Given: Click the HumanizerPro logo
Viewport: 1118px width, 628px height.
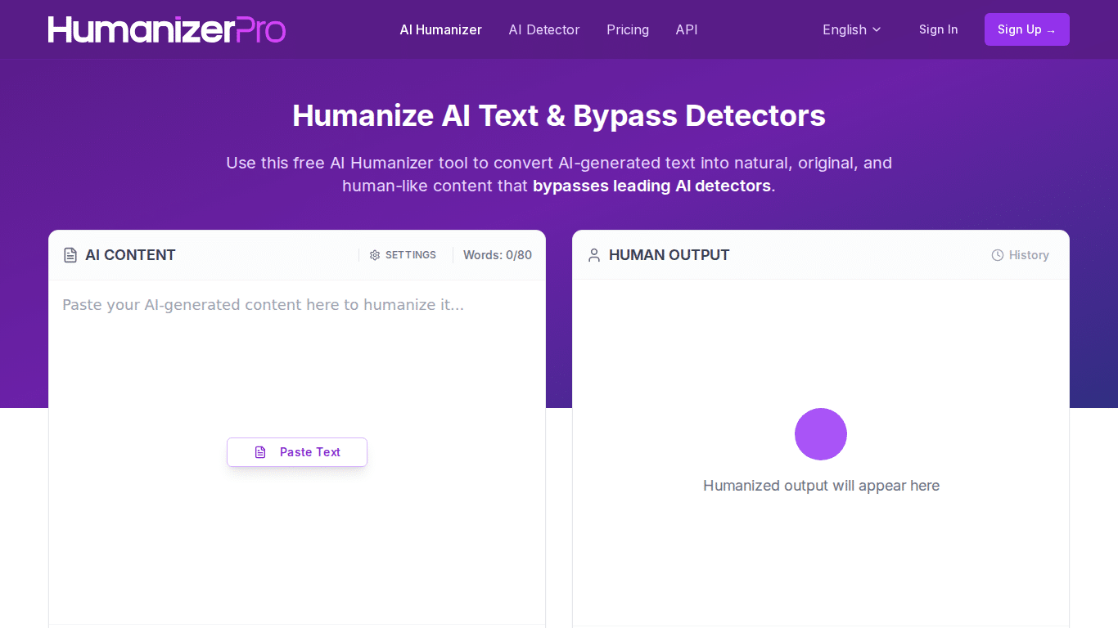Looking at the screenshot, I should (167, 29).
